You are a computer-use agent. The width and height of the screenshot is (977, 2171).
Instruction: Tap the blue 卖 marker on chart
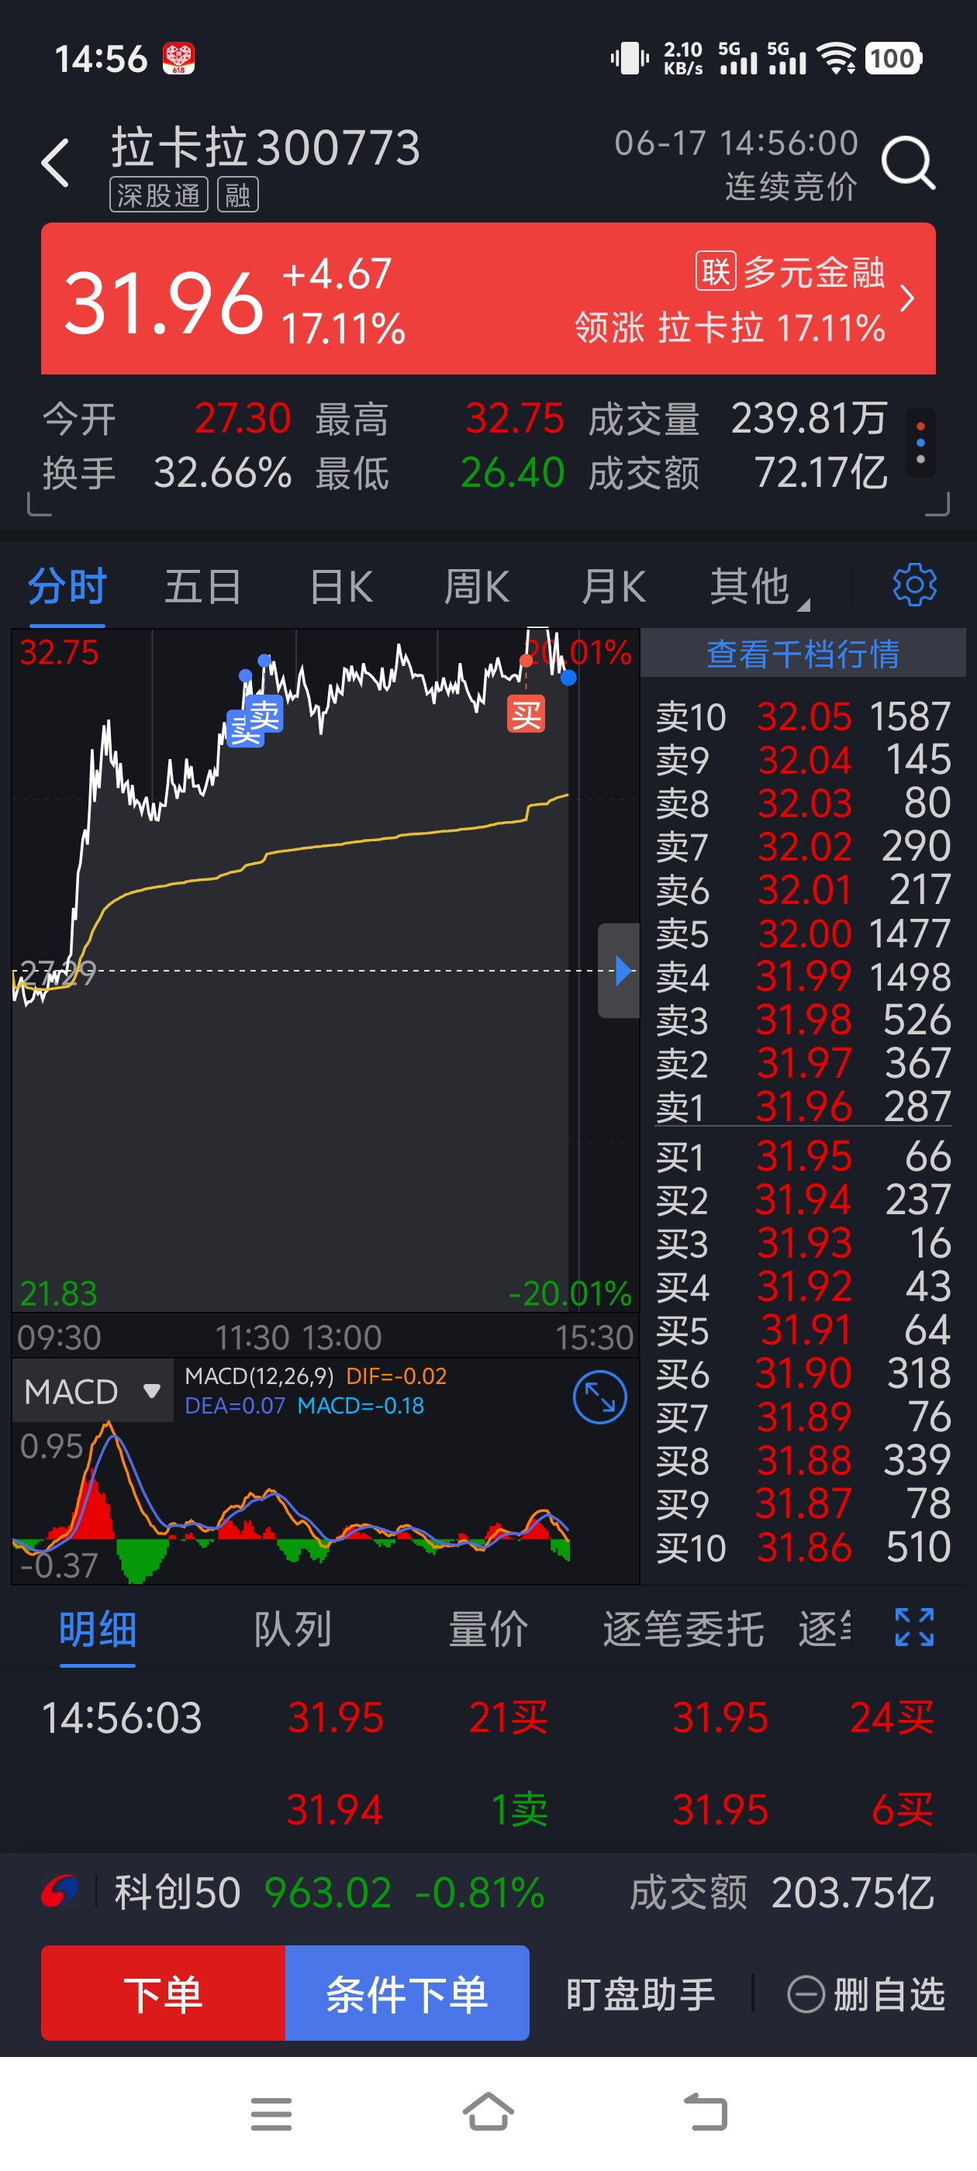(264, 716)
